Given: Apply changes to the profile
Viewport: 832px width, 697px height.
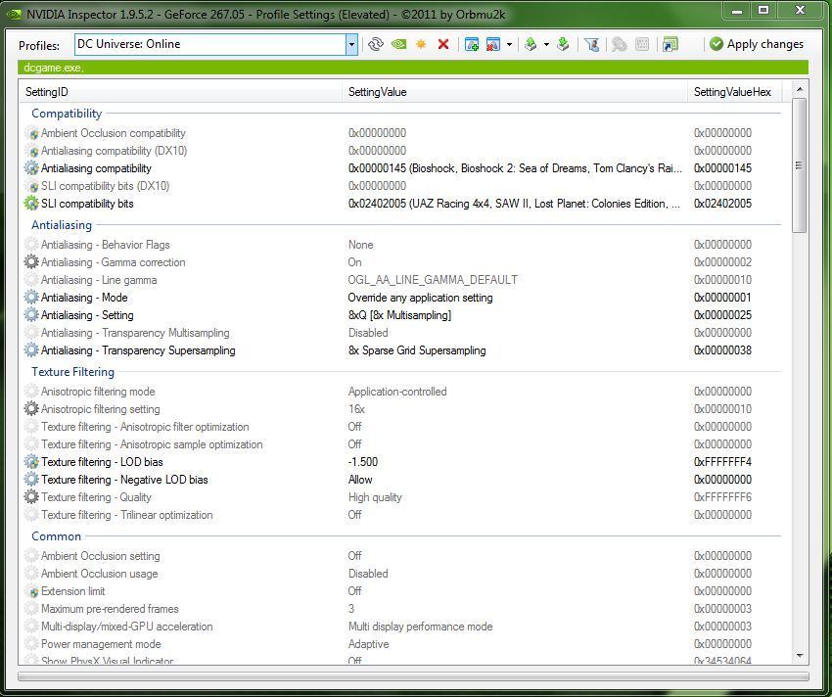Looking at the screenshot, I should point(756,44).
